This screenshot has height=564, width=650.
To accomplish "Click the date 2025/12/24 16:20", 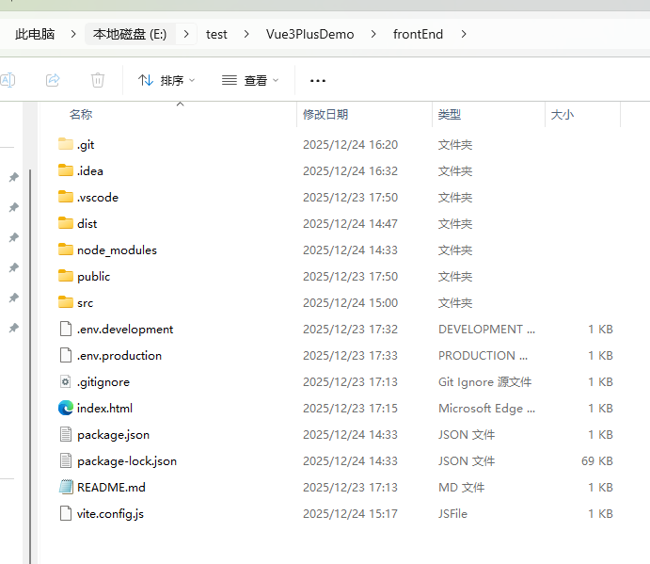I will tap(350, 144).
